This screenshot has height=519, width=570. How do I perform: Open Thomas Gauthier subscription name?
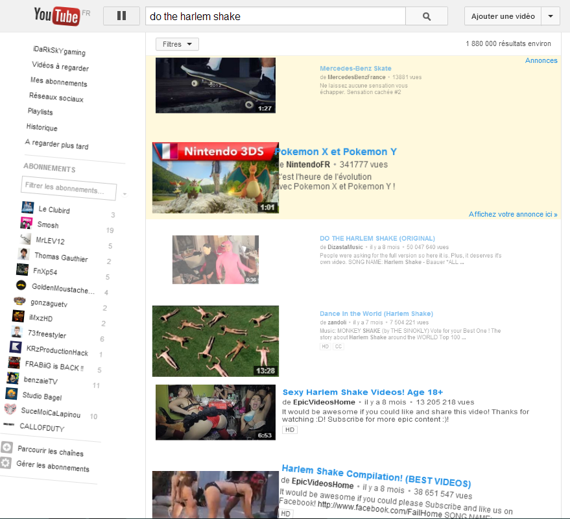61,257
